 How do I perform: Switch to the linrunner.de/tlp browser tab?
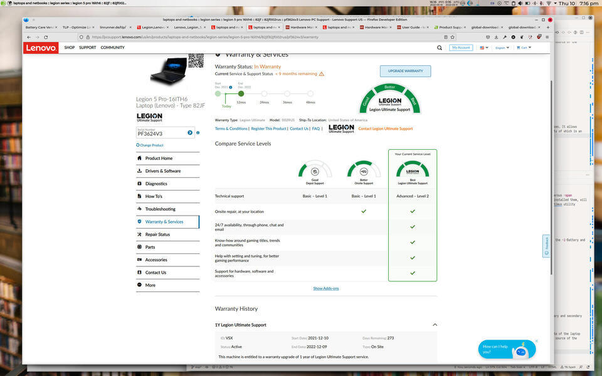pyautogui.click(x=115, y=27)
